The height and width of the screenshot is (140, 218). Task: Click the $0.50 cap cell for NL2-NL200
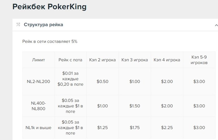[102, 82]
